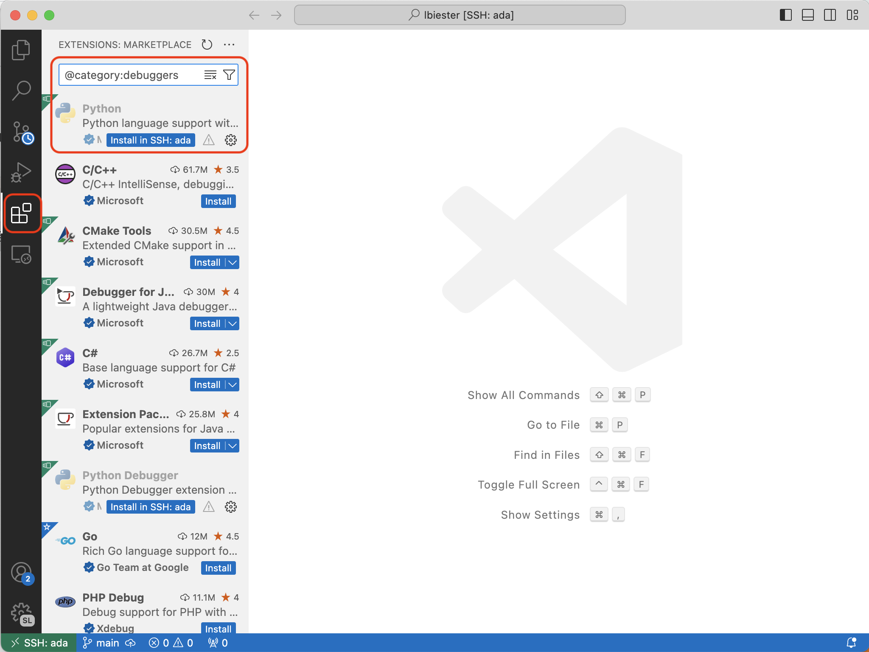Clear extensions search results icon
The height and width of the screenshot is (652, 869).
coord(210,75)
